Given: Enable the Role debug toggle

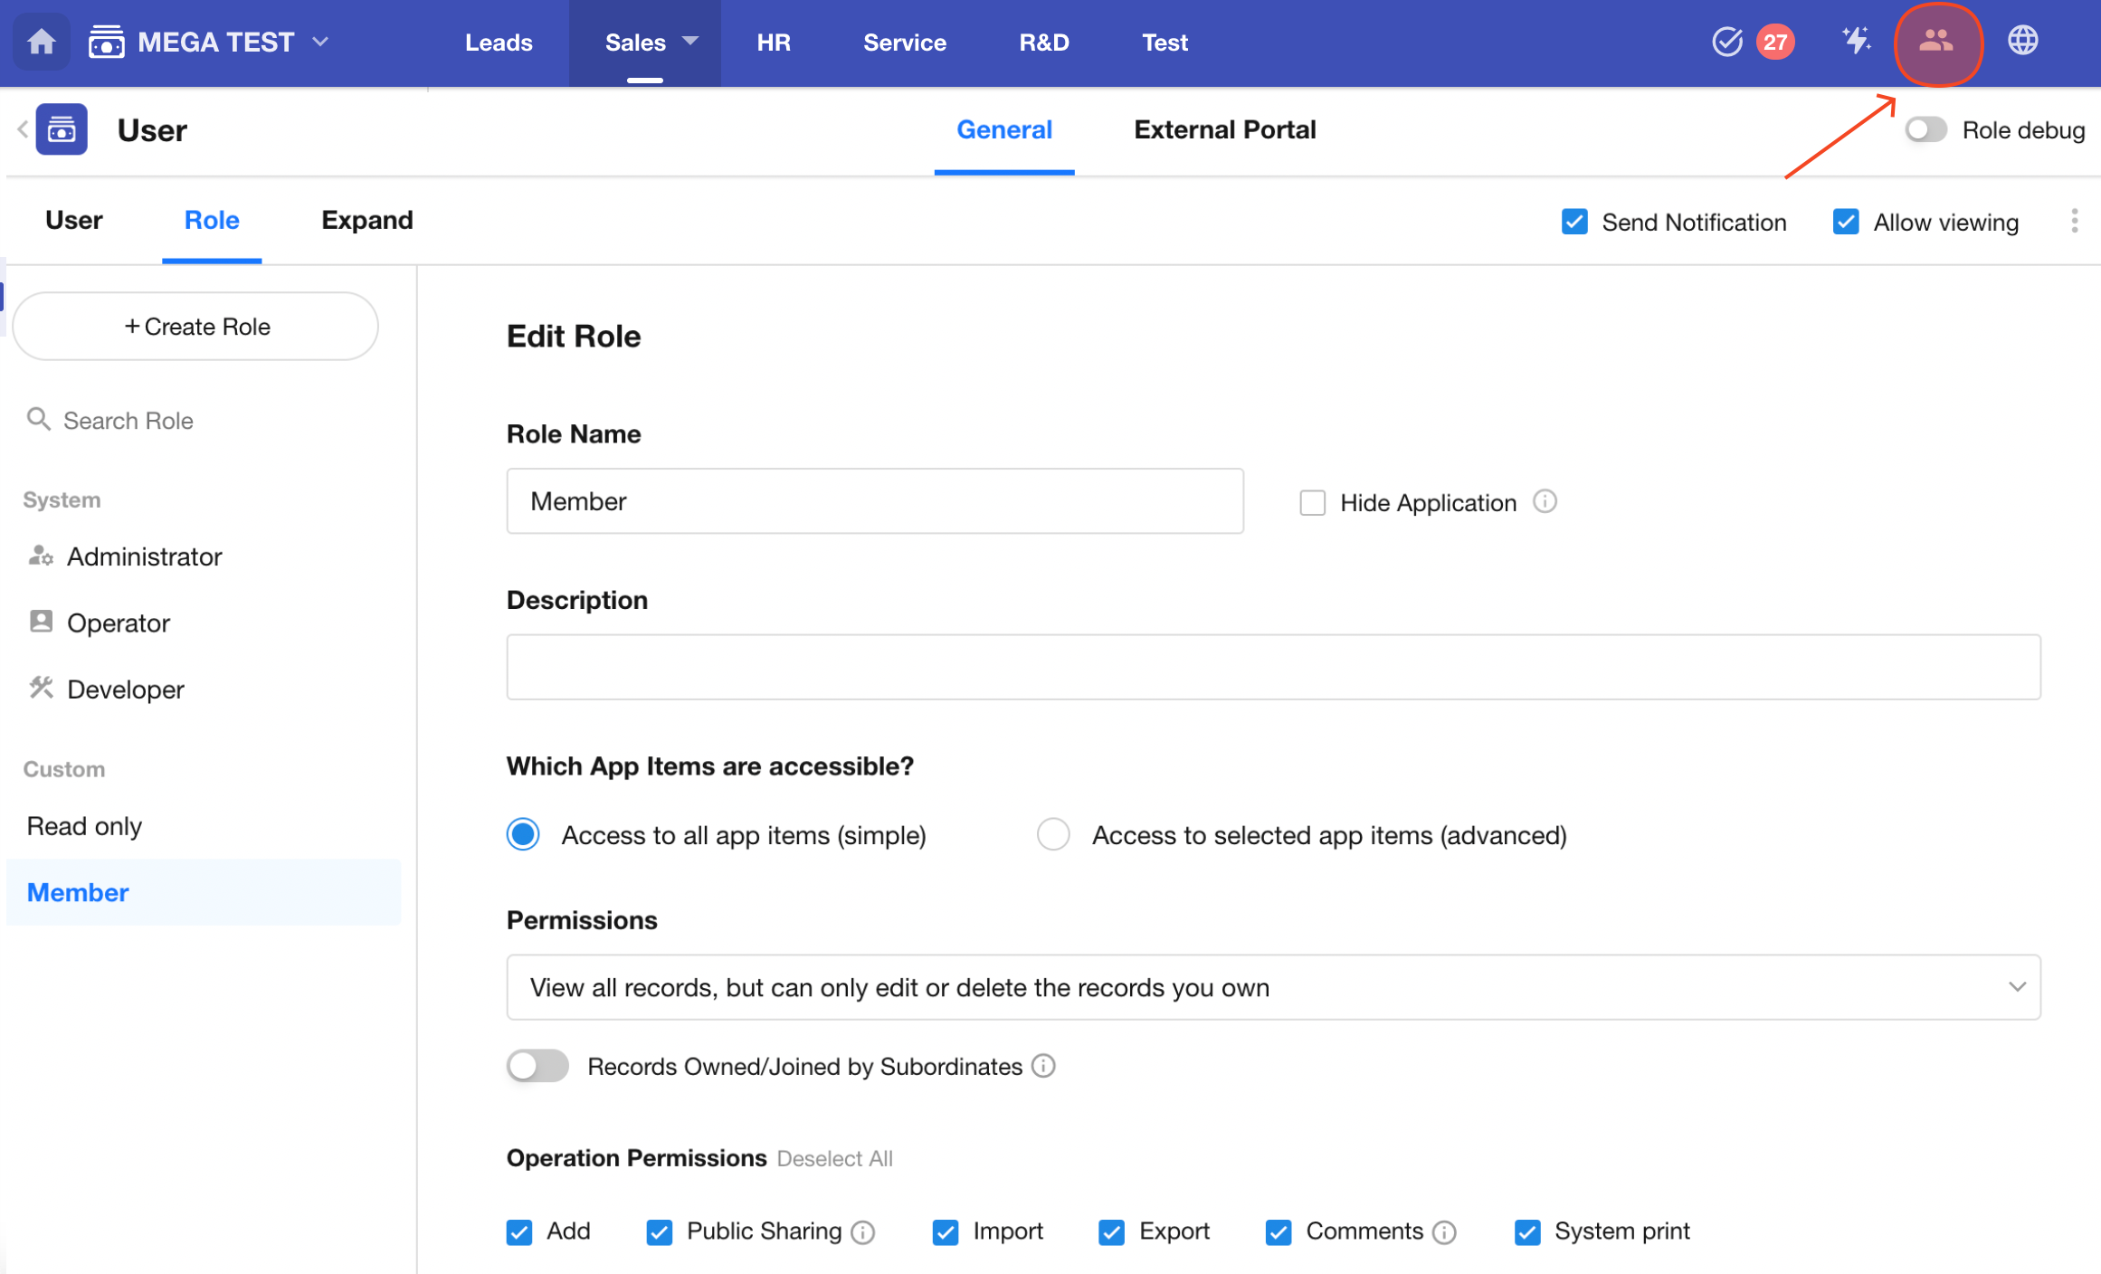Looking at the screenshot, I should 1925,129.
